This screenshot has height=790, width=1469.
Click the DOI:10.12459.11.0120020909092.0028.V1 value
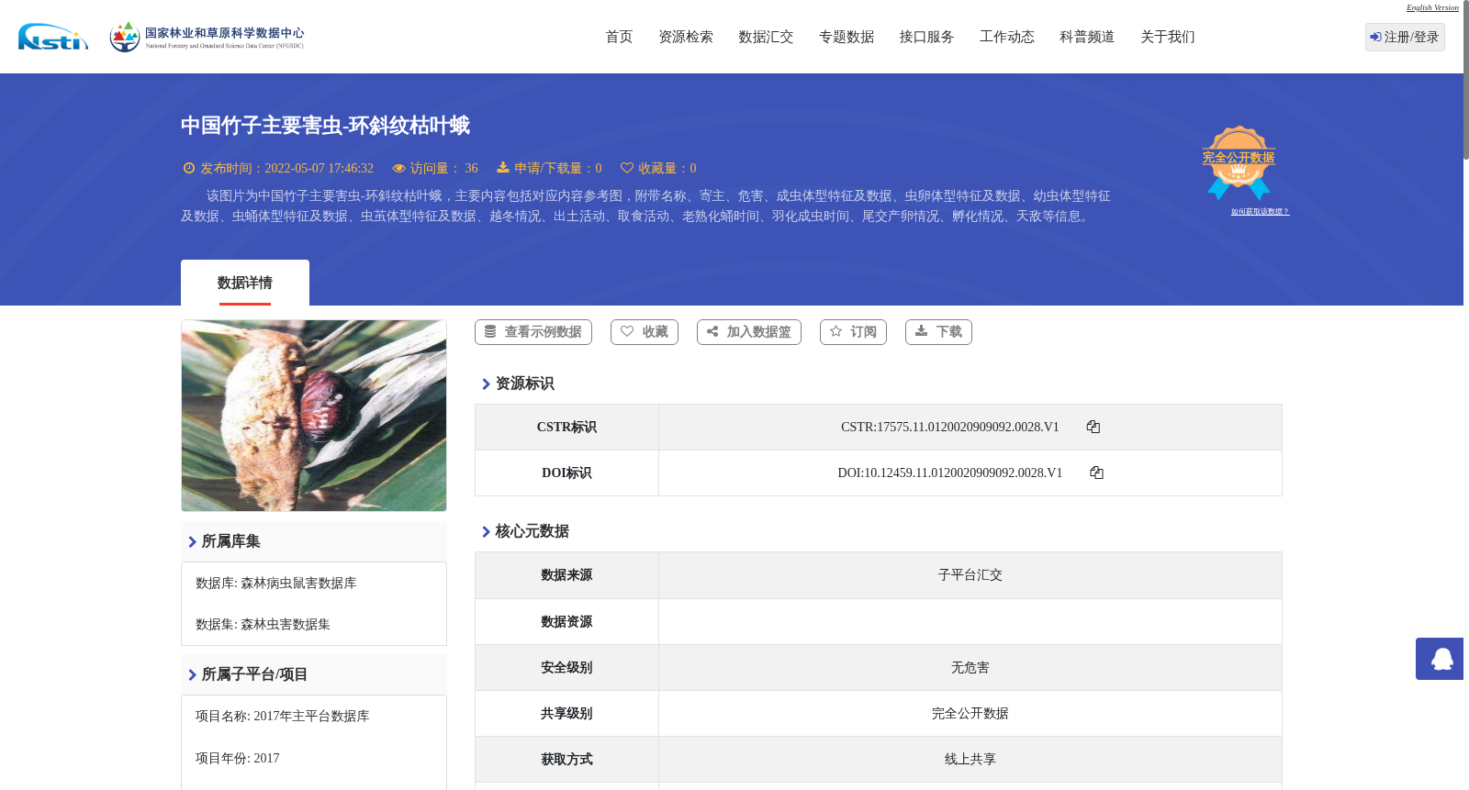[950, 473]
